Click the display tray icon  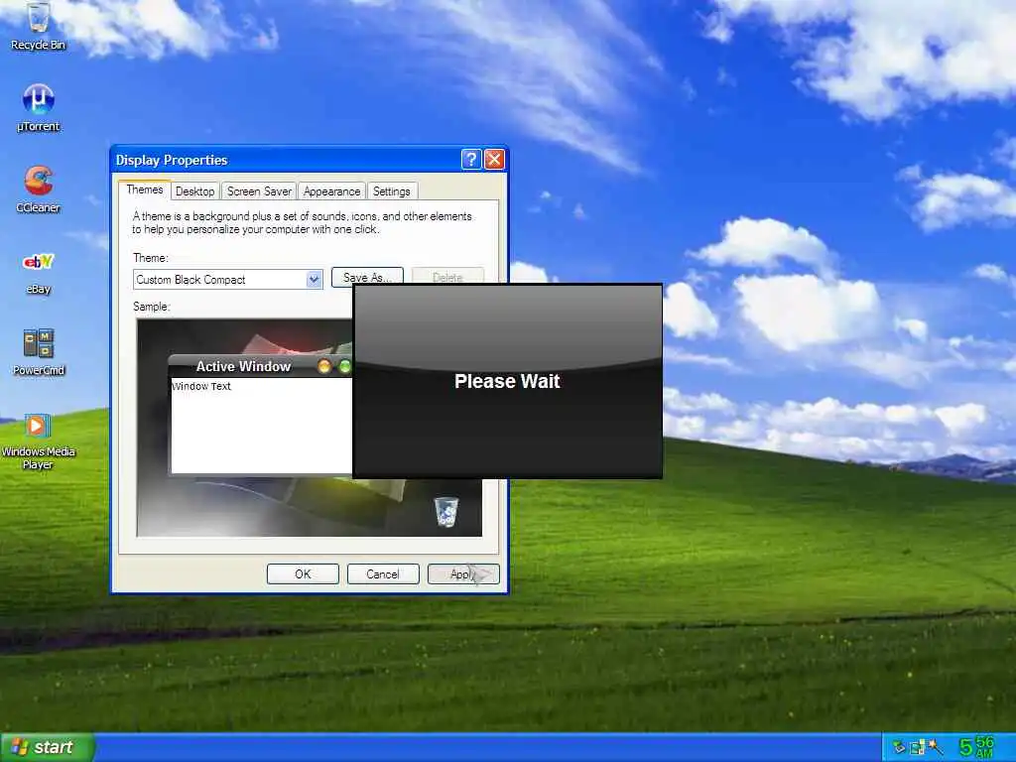tap(917, 747)
